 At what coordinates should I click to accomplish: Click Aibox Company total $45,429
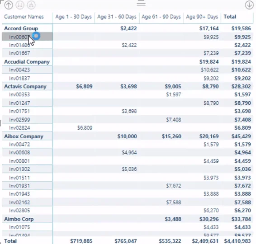(x=241, y=136)
